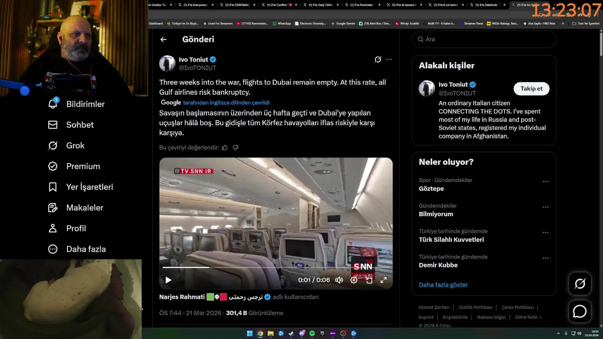Screen dimensions: 603x339
Task: Open Streamer Panel bookmark
Action: pos(471,23)
